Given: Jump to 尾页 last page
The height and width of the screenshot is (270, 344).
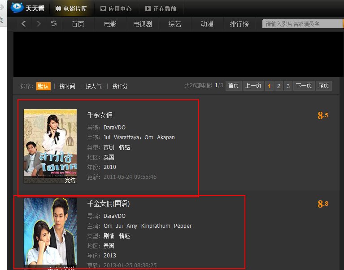Looking at the screenshot, I should click(x=323, y=86).
